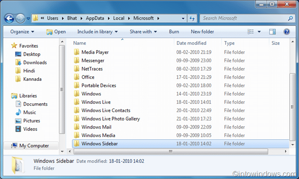Click the navigation pane scrollbar thumb
The image size is (299, 179).
tap(62, 89)
